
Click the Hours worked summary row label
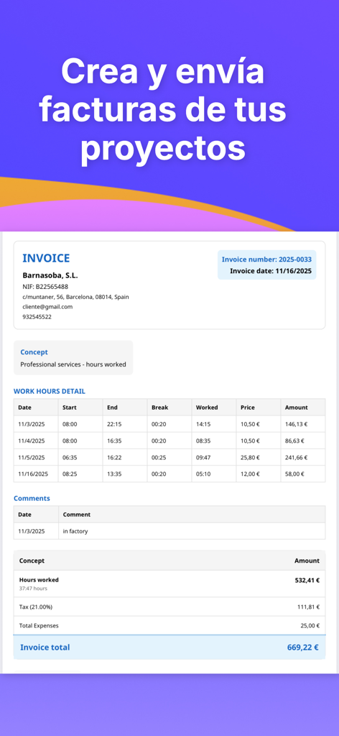click(x=39, y=580)
